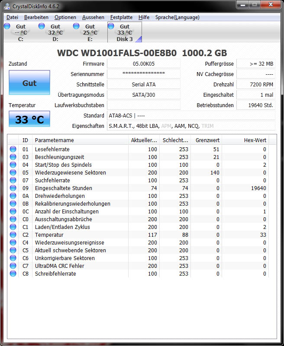284x346 pixels.
Task: Click the blue status orb for drive D:
Action: (x=42, y=26)
